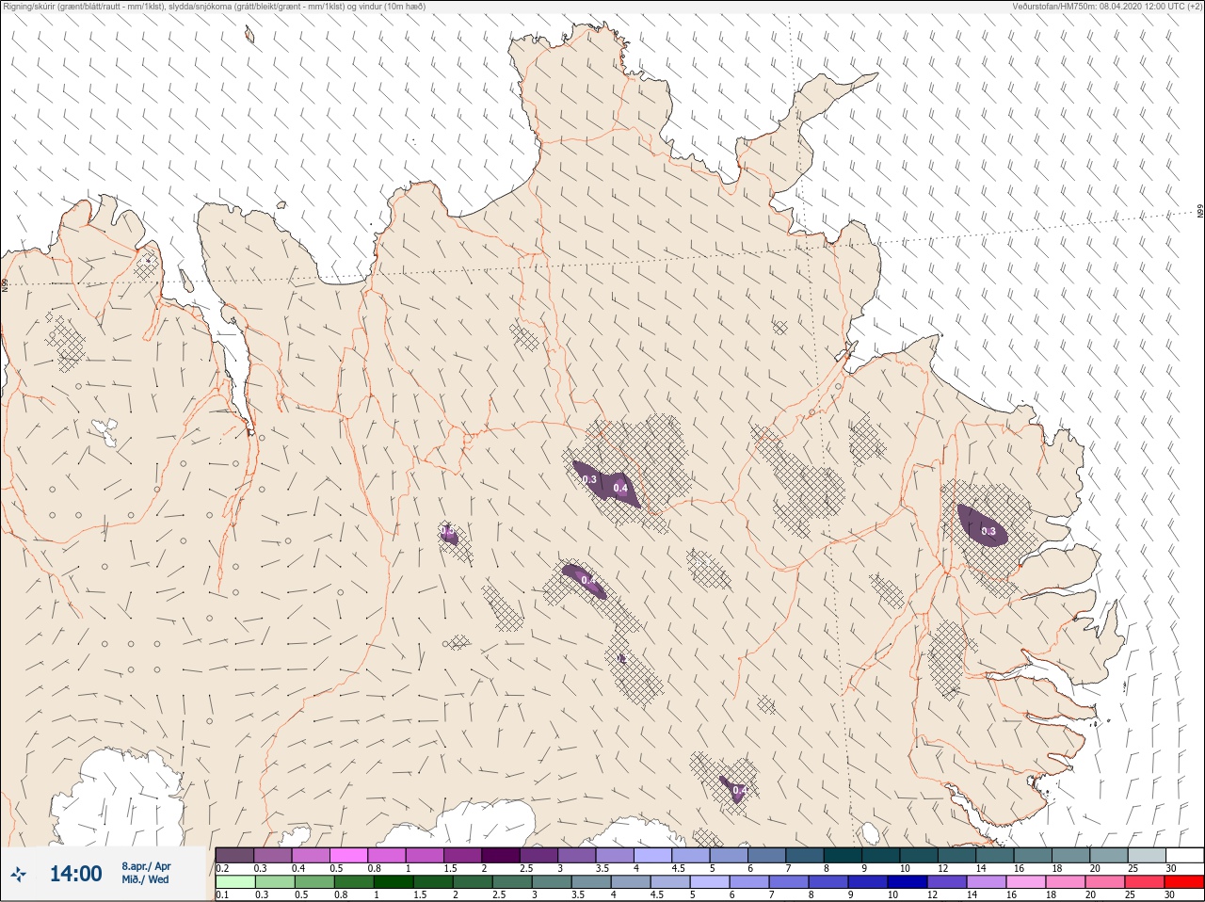Screen dimensions: 1205x902
Task: Click the 0.4 label in the central double-peaked patch
Action: pos(620,488)
